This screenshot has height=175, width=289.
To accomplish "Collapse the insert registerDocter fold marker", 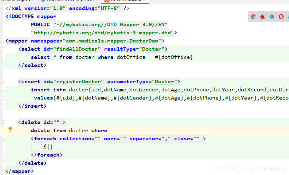I will 3,81.
